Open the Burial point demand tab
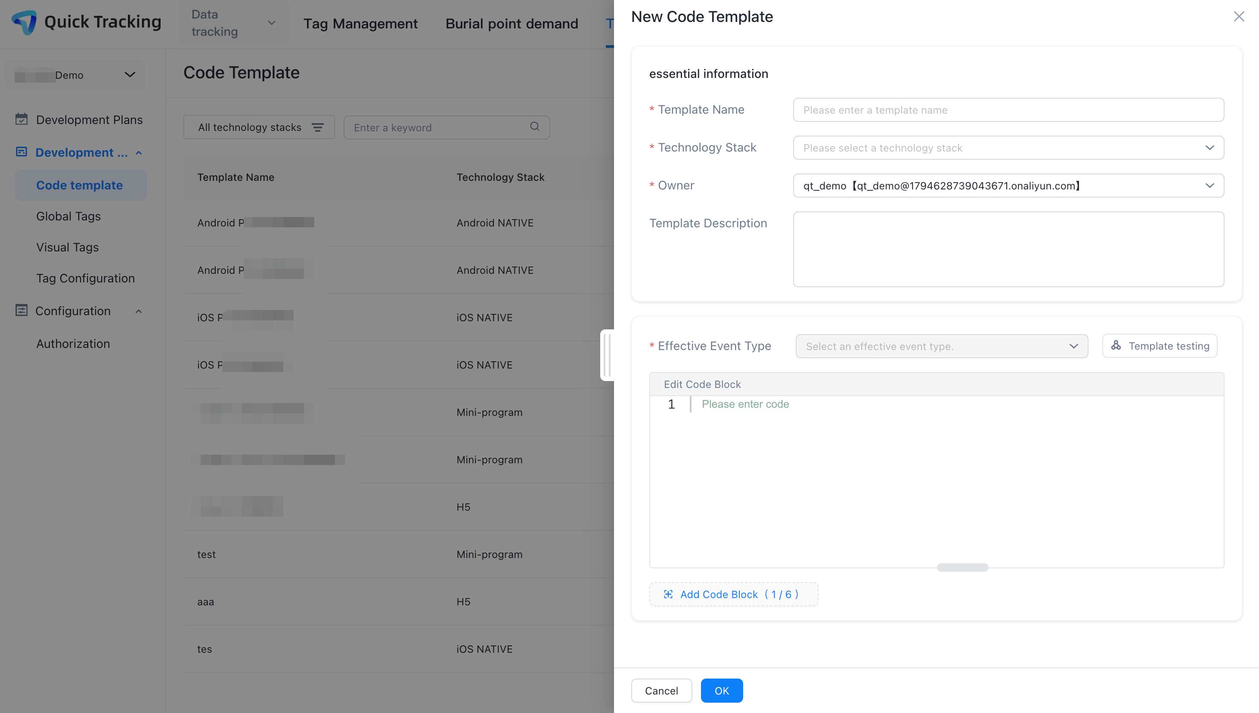This screenshot has width=1259, height=713. pyautogui.click(x=511, y=24)
